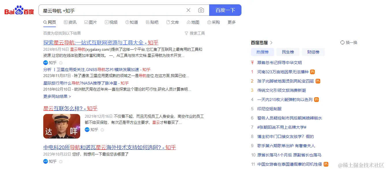Click 知乎 source of 中电科20所 result

click(x=53, y=161)
